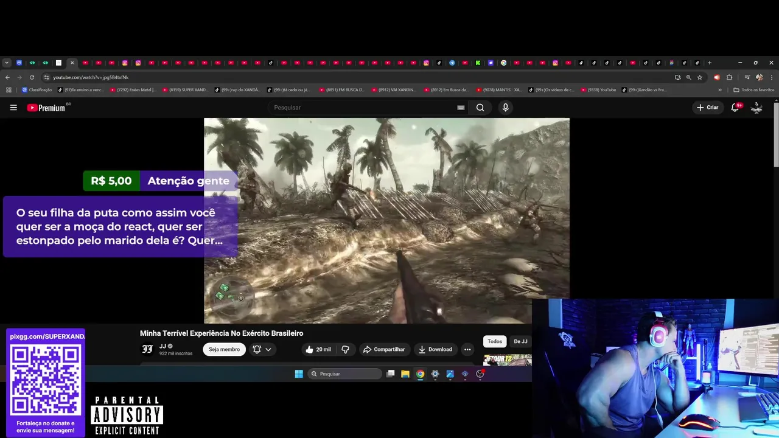Open JJ channel name link
Viewport: 779px width, 438px height.
[162, 346]
